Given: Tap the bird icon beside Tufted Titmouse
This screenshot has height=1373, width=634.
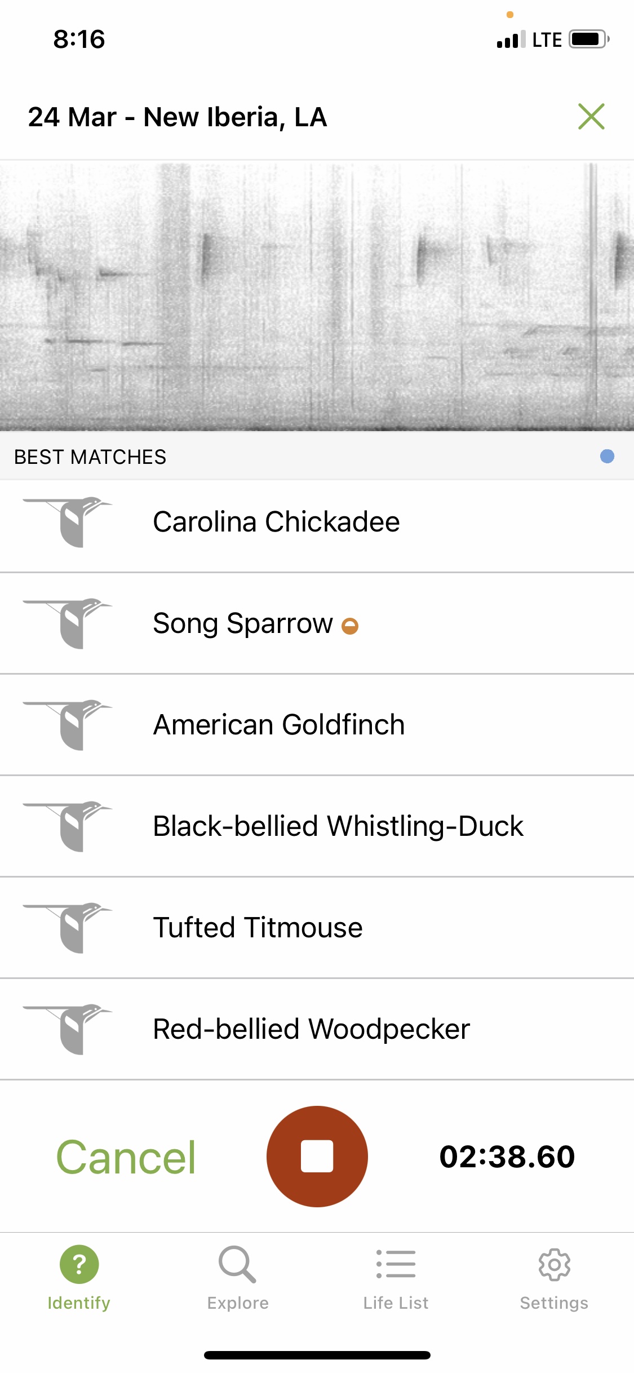Looking at the screenshot, I should click(x=70, y=928).
